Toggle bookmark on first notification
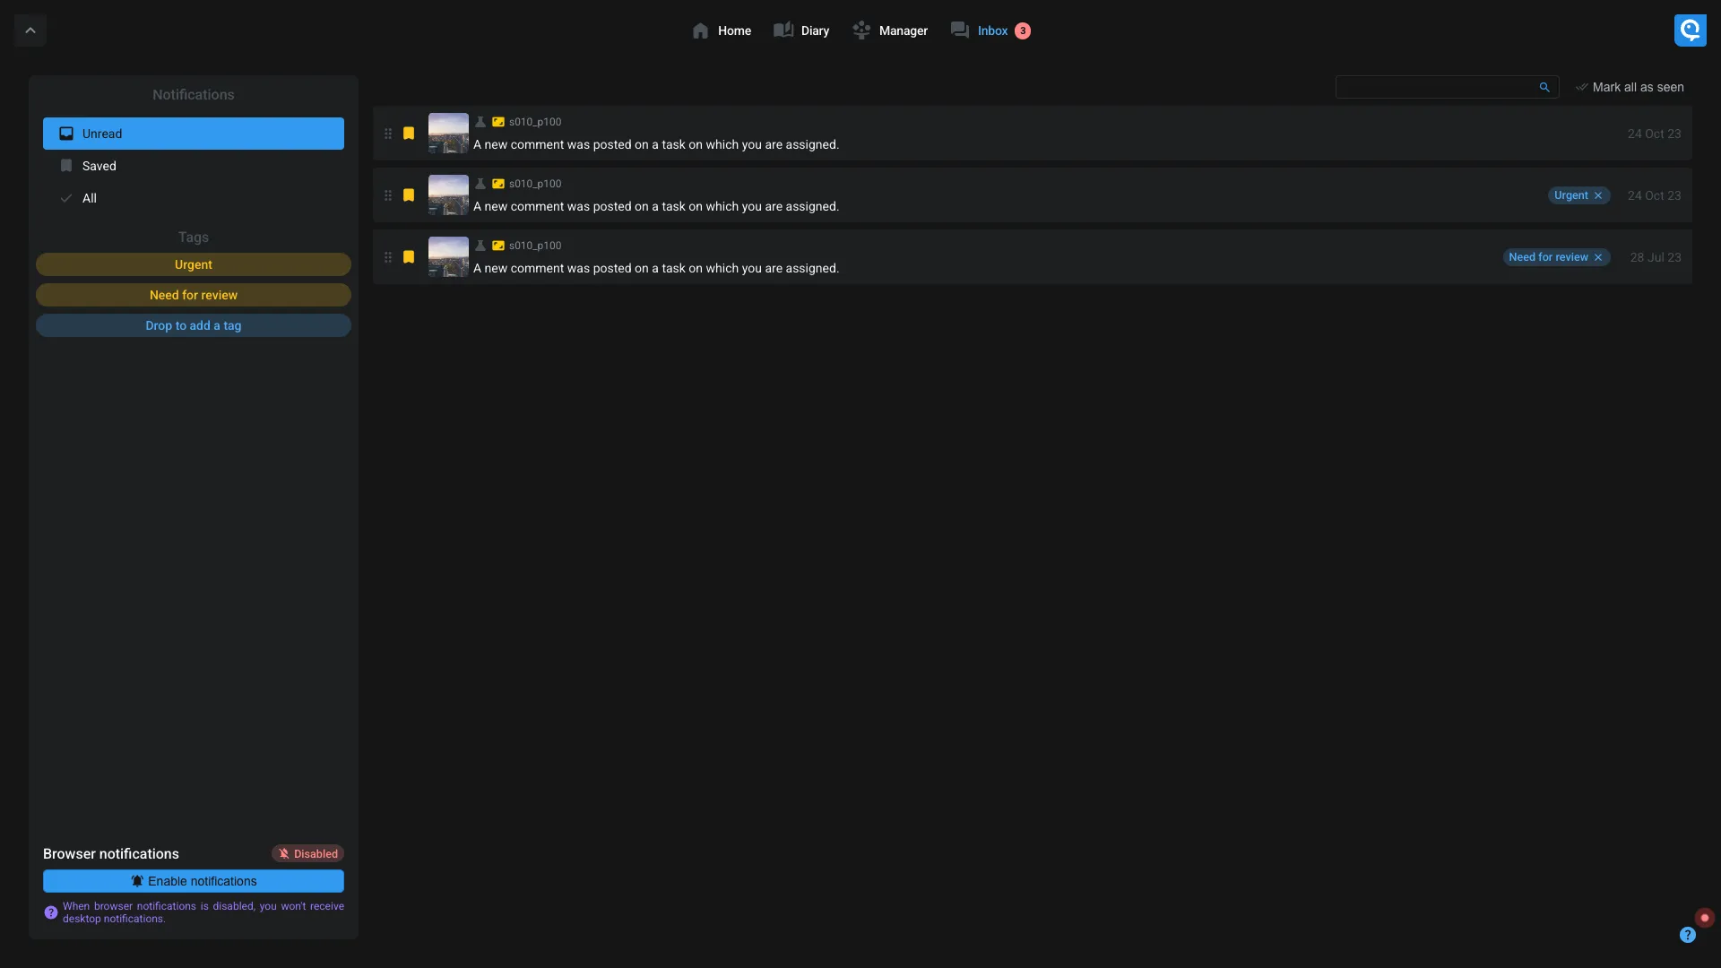Viewport: 1721px width, 968px height. (x=409, y=134)
